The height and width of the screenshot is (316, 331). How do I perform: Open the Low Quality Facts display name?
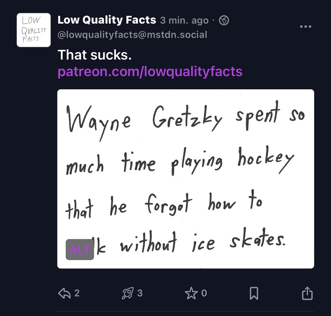coord(107,20)
